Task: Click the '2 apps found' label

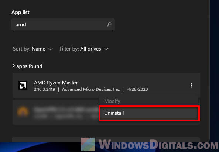Action: (x=27, y=66)
